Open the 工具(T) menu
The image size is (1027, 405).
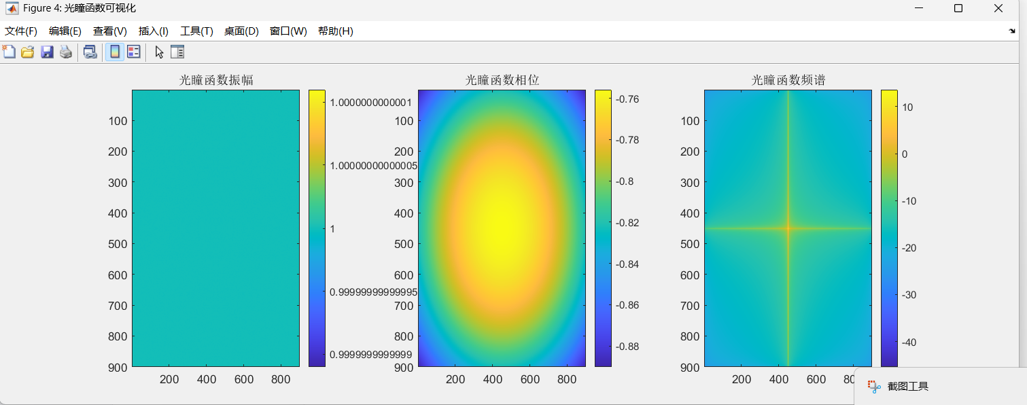196,31
